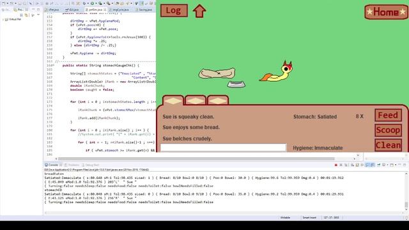409x230 pixels.
Task: Select third diamond tab in game panel
Action: [x=218, y=100]
